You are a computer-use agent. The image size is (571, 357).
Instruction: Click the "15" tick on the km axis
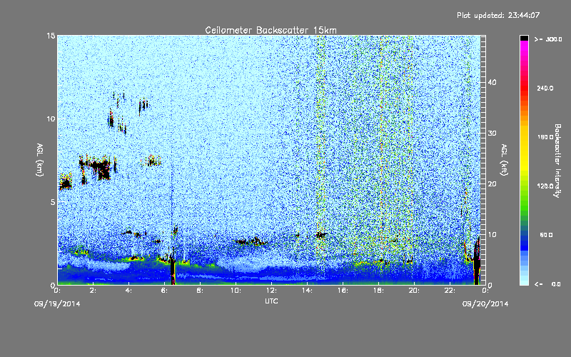pyautogui.click(x=51, y=36)
